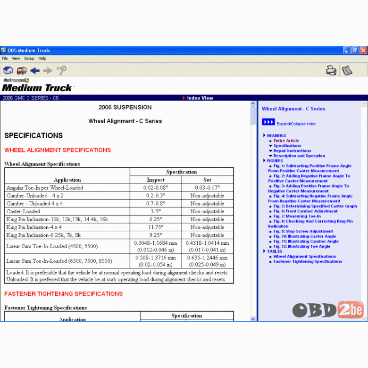Click the FASTENER TIGHTENING SPECIFICATIONS red heading
368x368 pixels.
[x=63, y=294]
